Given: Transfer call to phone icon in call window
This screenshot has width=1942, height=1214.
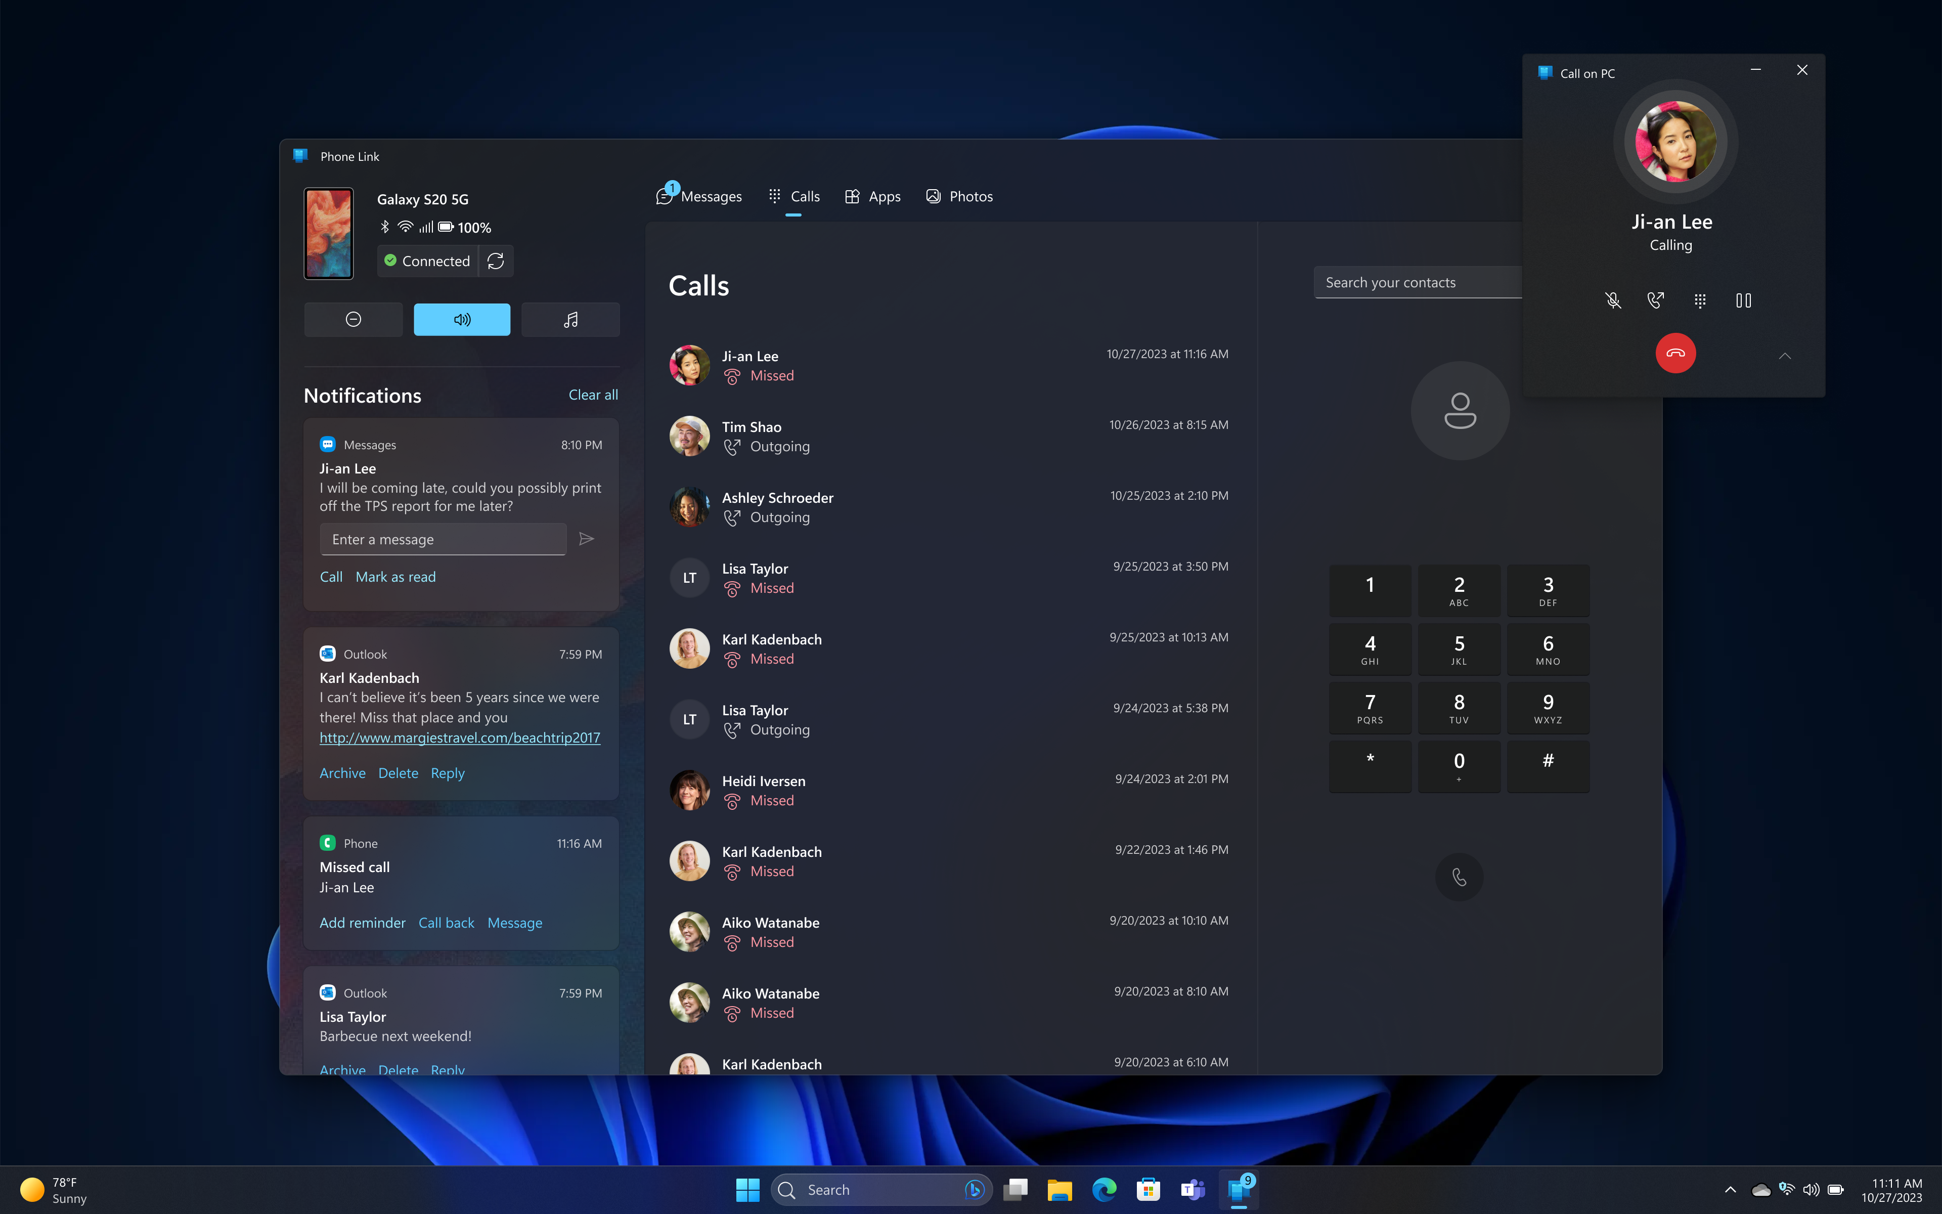Looking at the screenshot, I should pyautogui.click(x=1656, y=300).
